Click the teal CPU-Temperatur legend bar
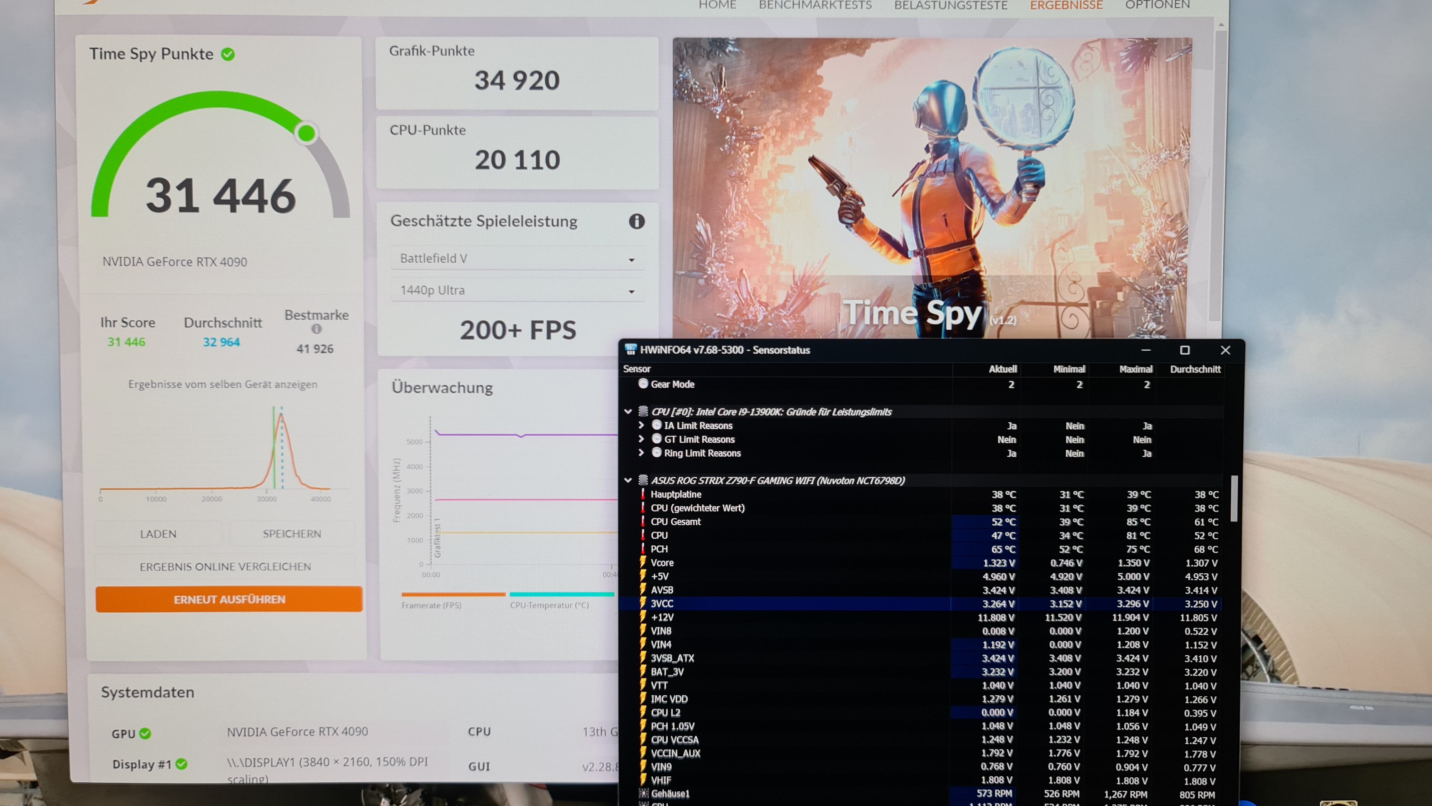The image size is (1432, 806). pos(561,594)
